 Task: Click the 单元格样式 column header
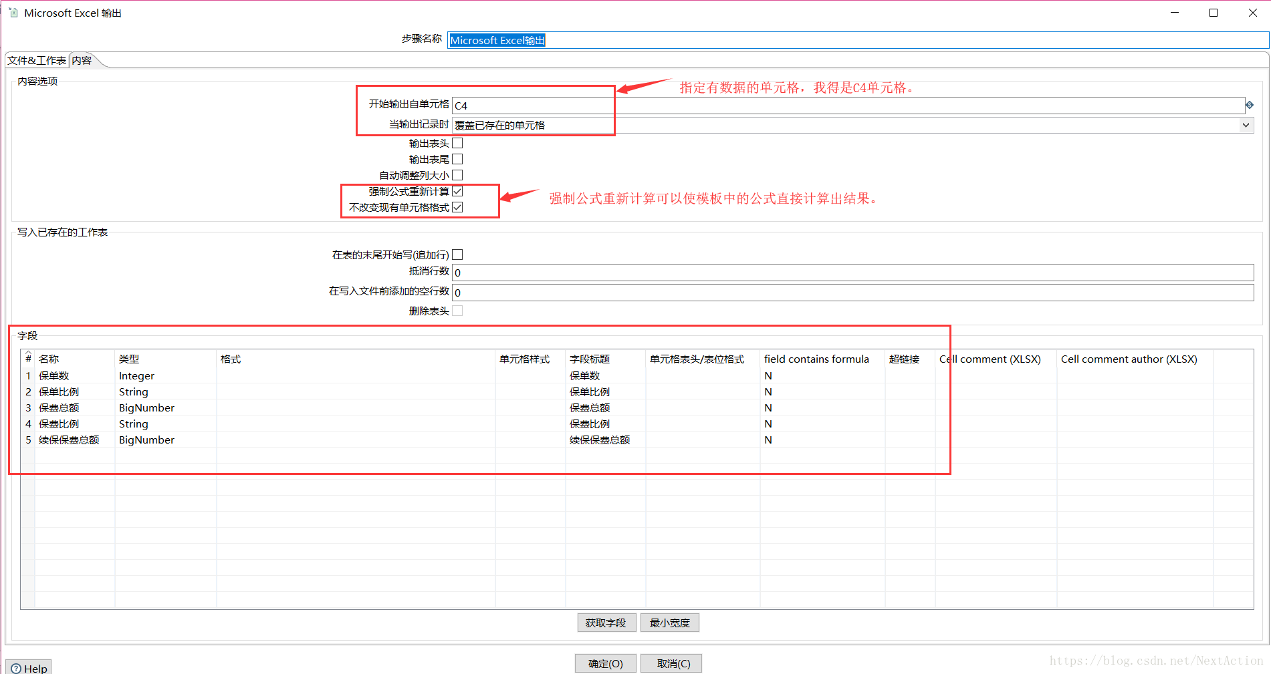(530, 359)
